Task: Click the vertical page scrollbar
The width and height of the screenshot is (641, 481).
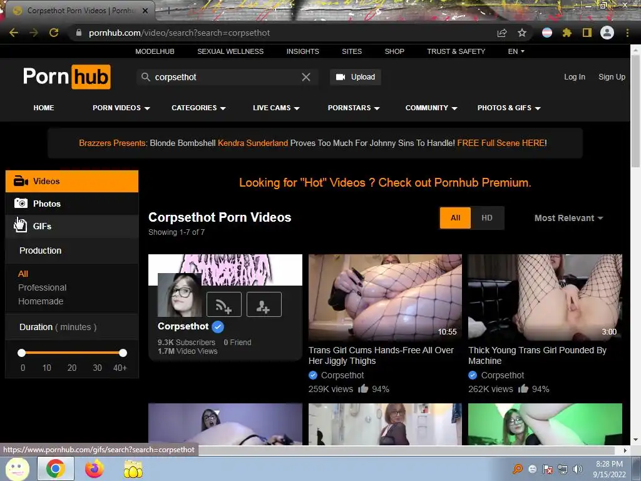Action: click(635, 110)
